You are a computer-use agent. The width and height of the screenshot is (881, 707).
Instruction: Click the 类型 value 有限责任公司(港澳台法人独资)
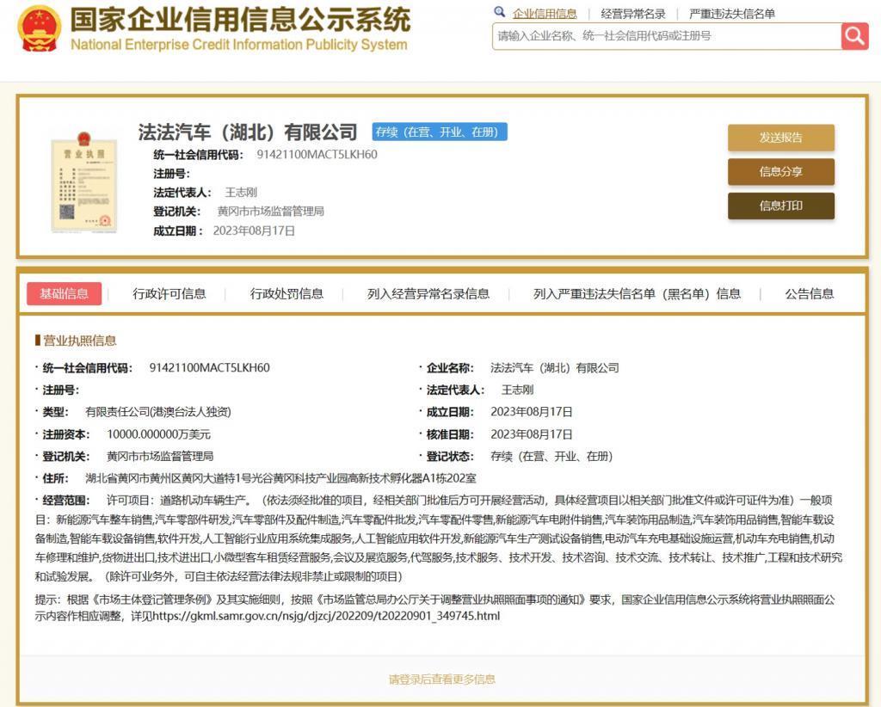pyautogui.click(x=158, y=412)
